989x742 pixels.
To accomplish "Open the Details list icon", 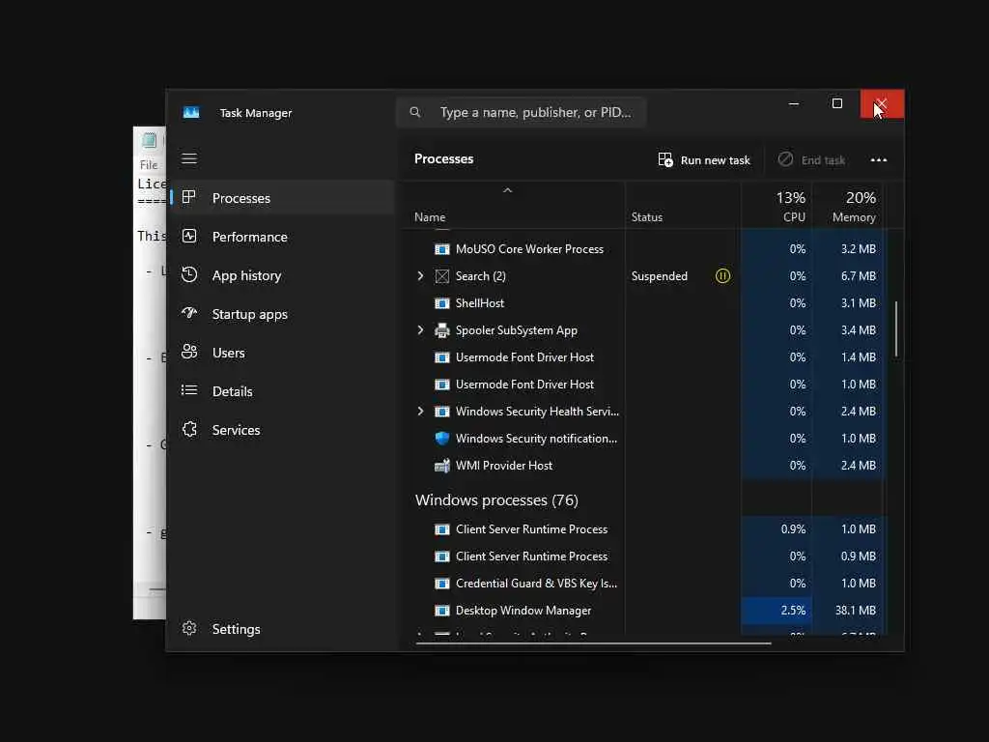I will click(189, 390).
